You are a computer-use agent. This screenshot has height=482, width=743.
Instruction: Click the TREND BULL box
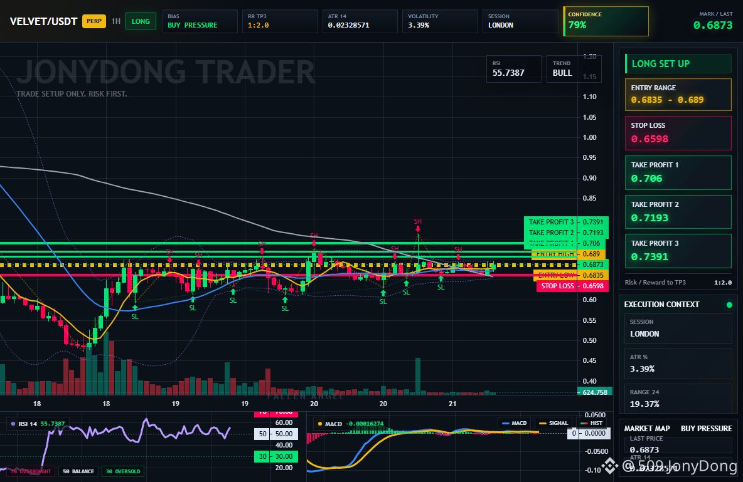[574, 69]
